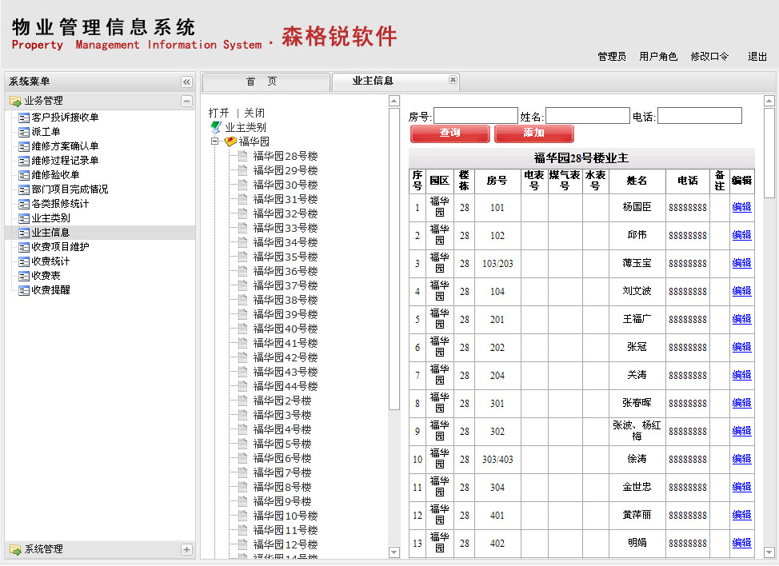The width and height of the screenshot is (779, 566).
Task: Collapse the 业务管理 section
Action: 186,102
